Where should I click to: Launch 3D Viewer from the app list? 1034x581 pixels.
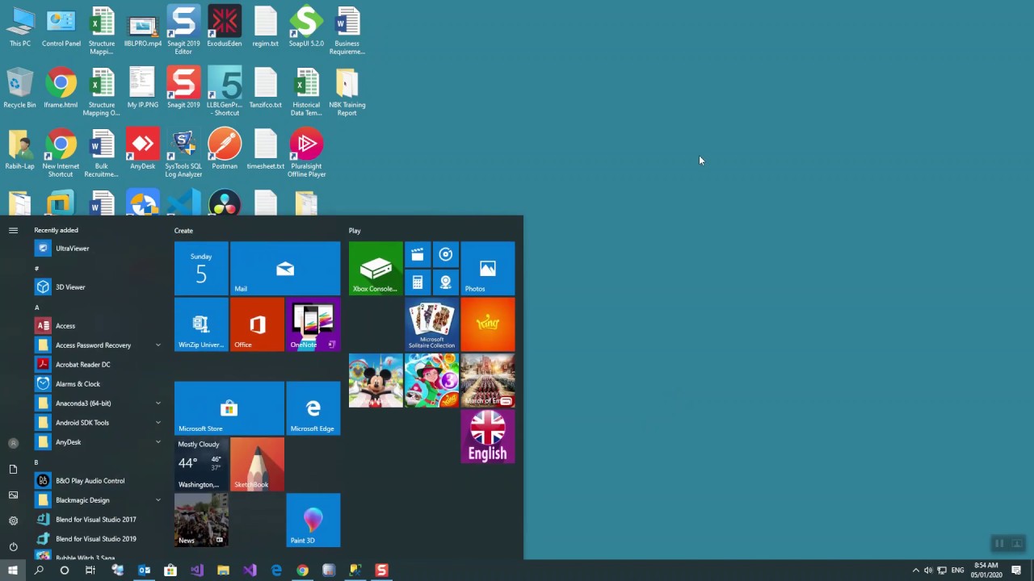tap(99, 287)
